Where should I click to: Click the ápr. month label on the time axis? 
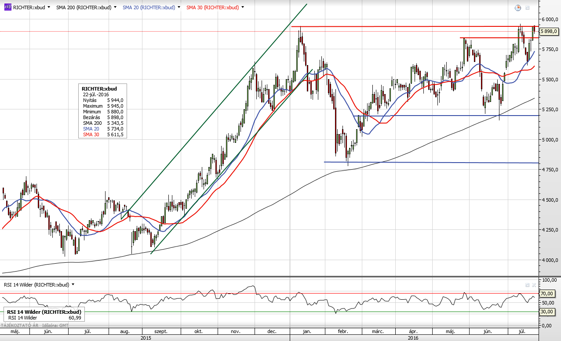click(413, 332)
